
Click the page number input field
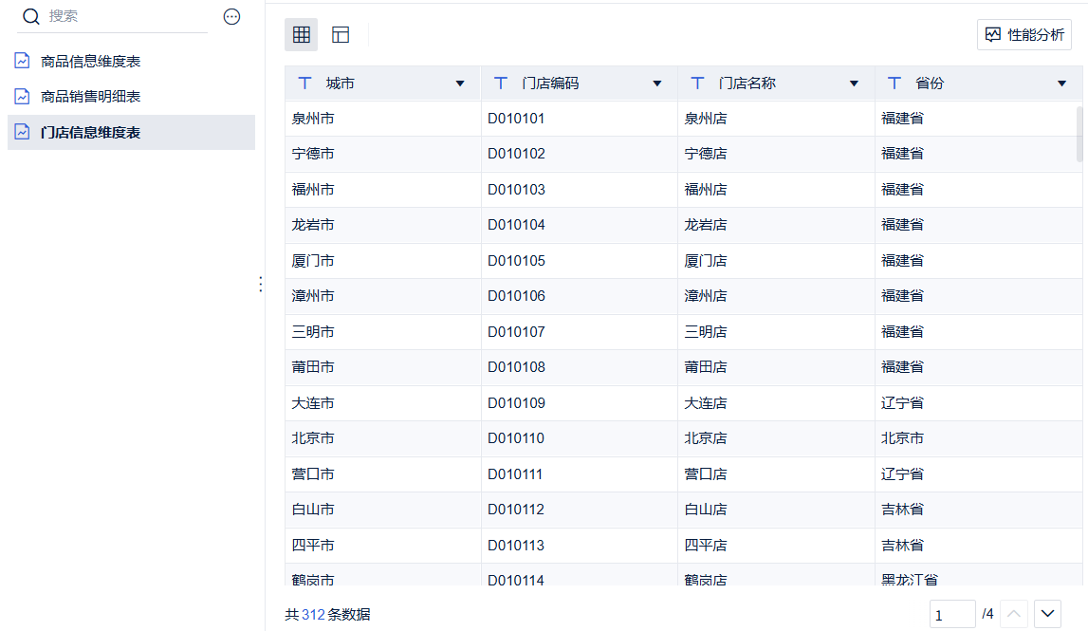coord(952,615)
